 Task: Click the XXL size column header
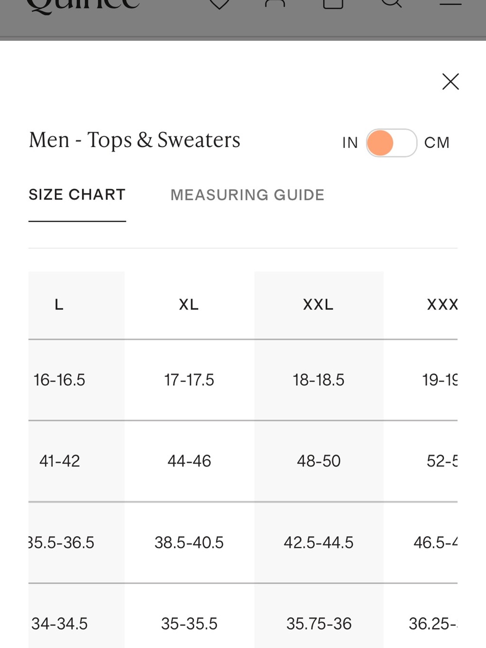point(319,304)
